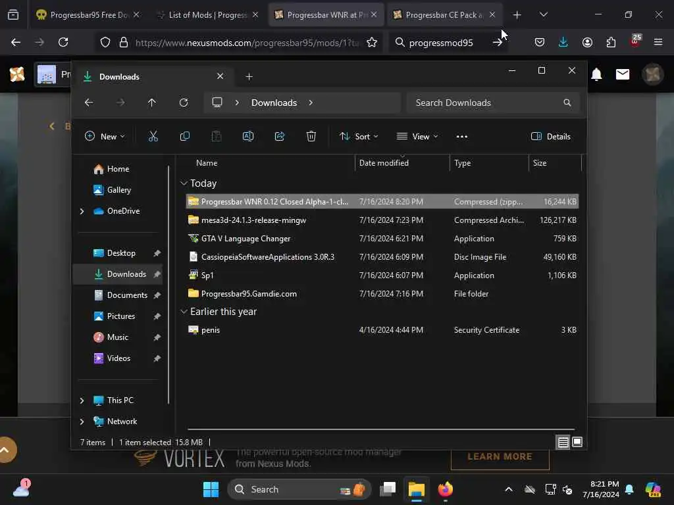Viewport: 674px width, 505px height.
Task: Open the Sort dropdown menu
Action: (x=359, y=137)
